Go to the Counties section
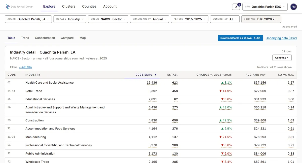Viewport: 302px width, 163px height. click(x=89, y=7)
